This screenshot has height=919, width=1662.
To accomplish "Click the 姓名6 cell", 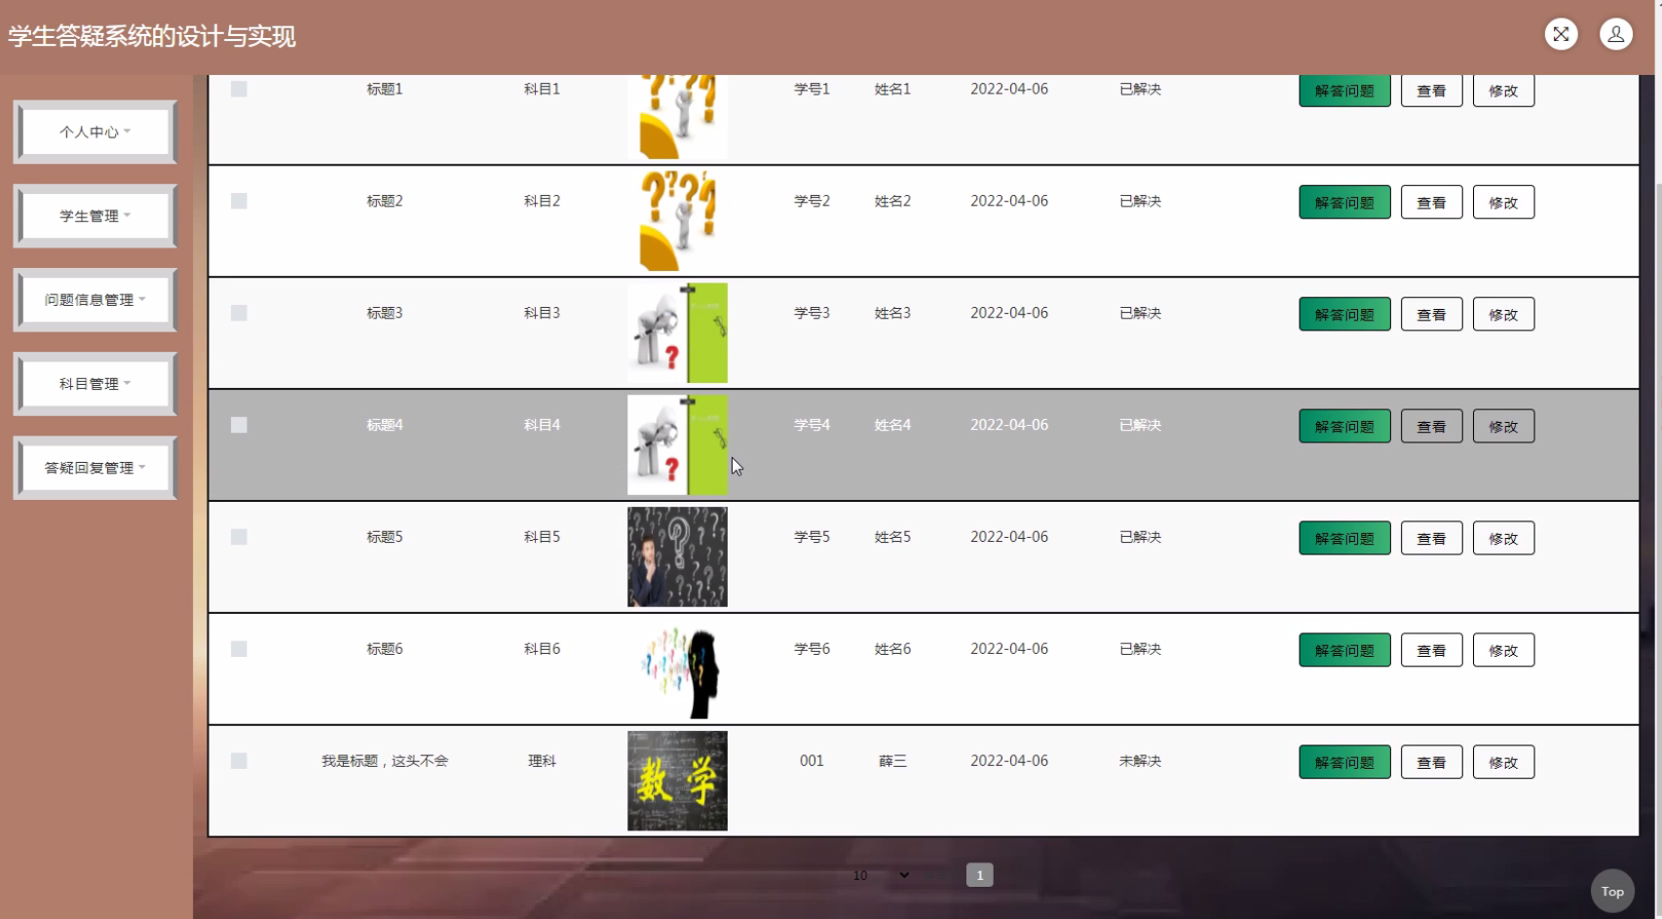I will (892, 649).
